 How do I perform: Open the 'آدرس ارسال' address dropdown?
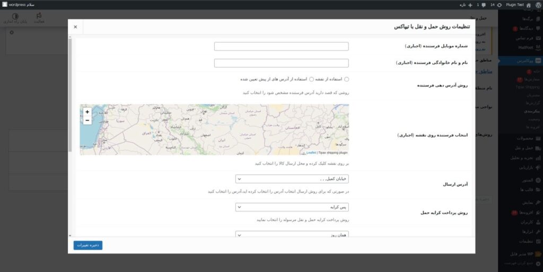[292, 179]
